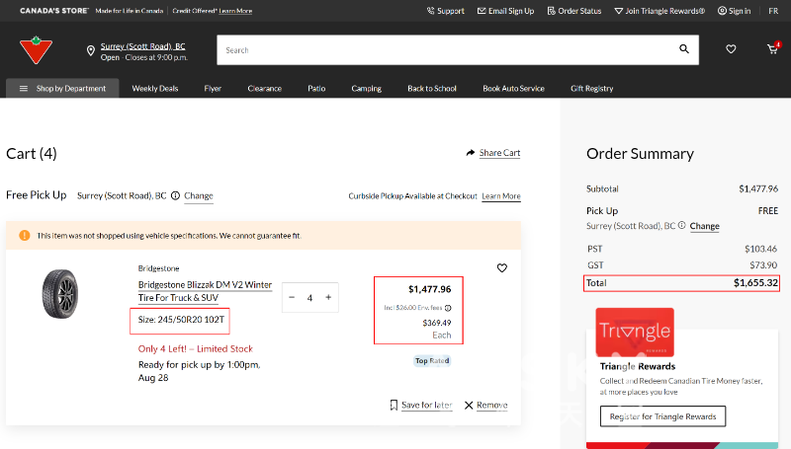Remove the Bridgestone tire from cart
The image size is (791, 449).
(485, 405)
